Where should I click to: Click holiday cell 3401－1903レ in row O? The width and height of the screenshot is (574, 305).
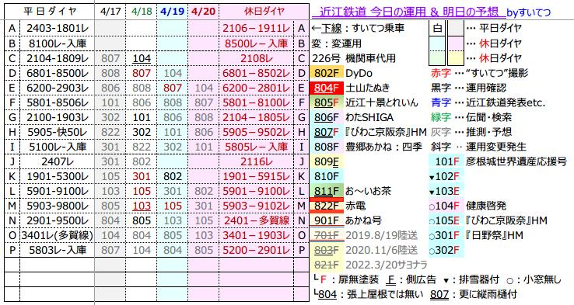[256, 235]
